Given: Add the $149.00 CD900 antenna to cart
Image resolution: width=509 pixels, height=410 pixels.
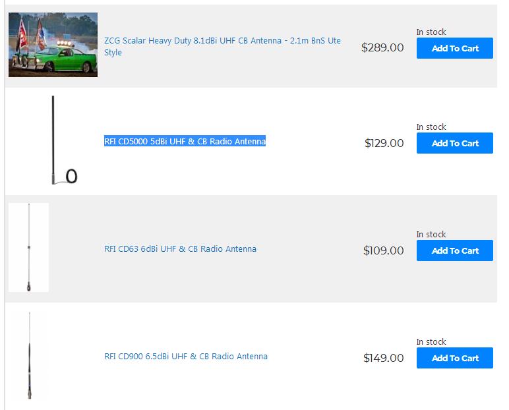Looking at the screenshot, I should (x=455, y=358).
